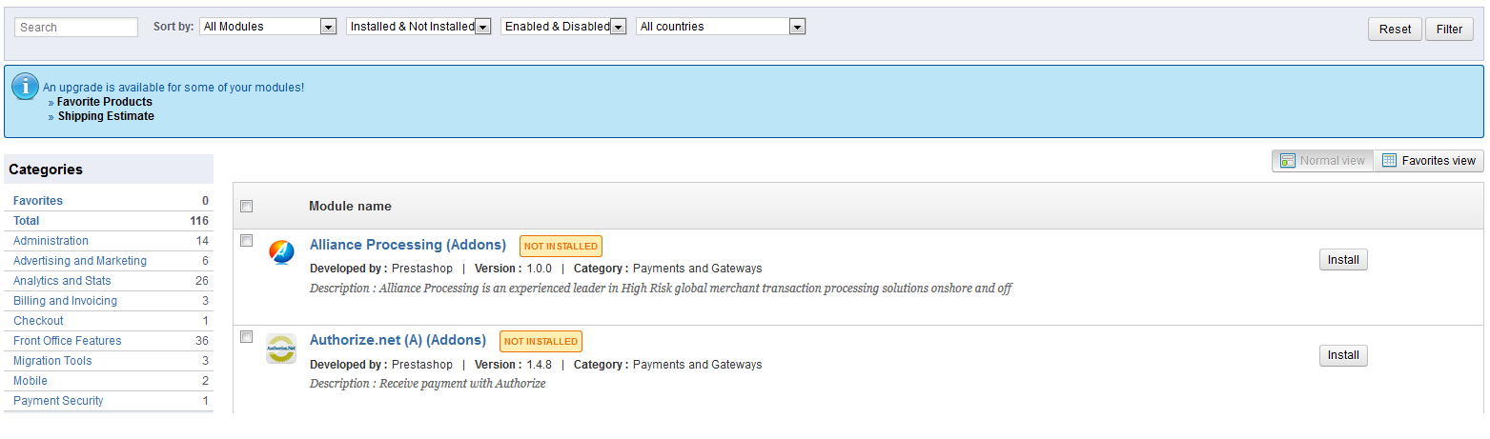This screenshot has height=439, width=1490.
Task: Tick the select-all checkbox beside Module name
Action: pos(247,206)
